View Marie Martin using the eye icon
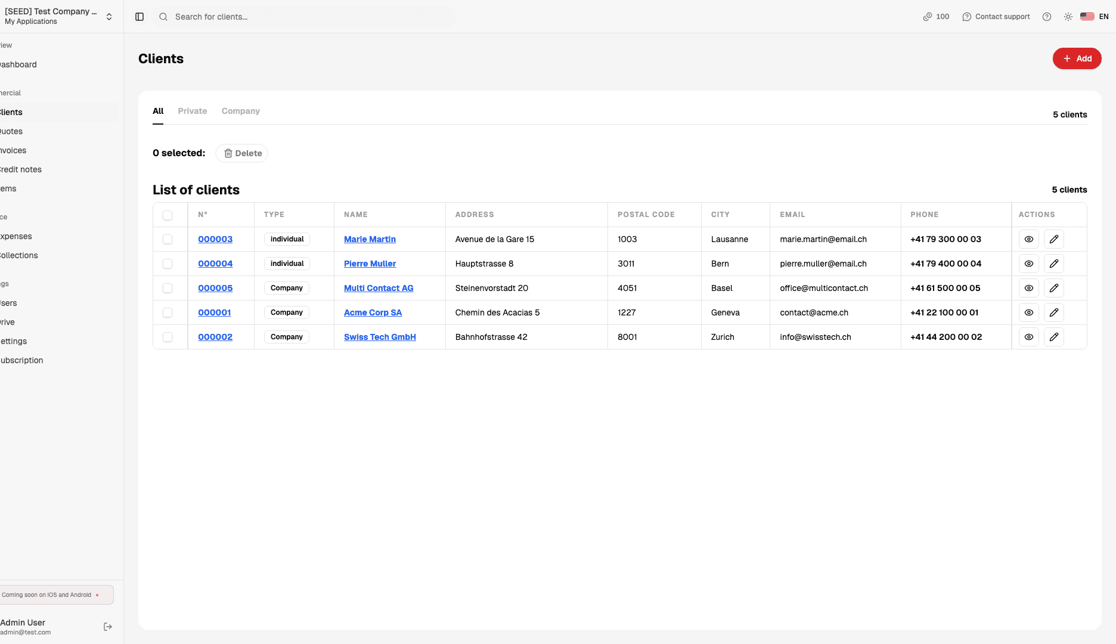Viewport: 1116px width, 644px height. click(x=1028, y=239)
